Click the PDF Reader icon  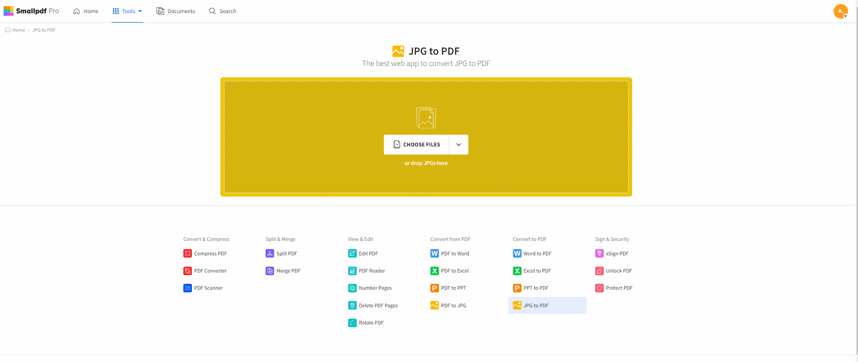click(x=352, y=271)
